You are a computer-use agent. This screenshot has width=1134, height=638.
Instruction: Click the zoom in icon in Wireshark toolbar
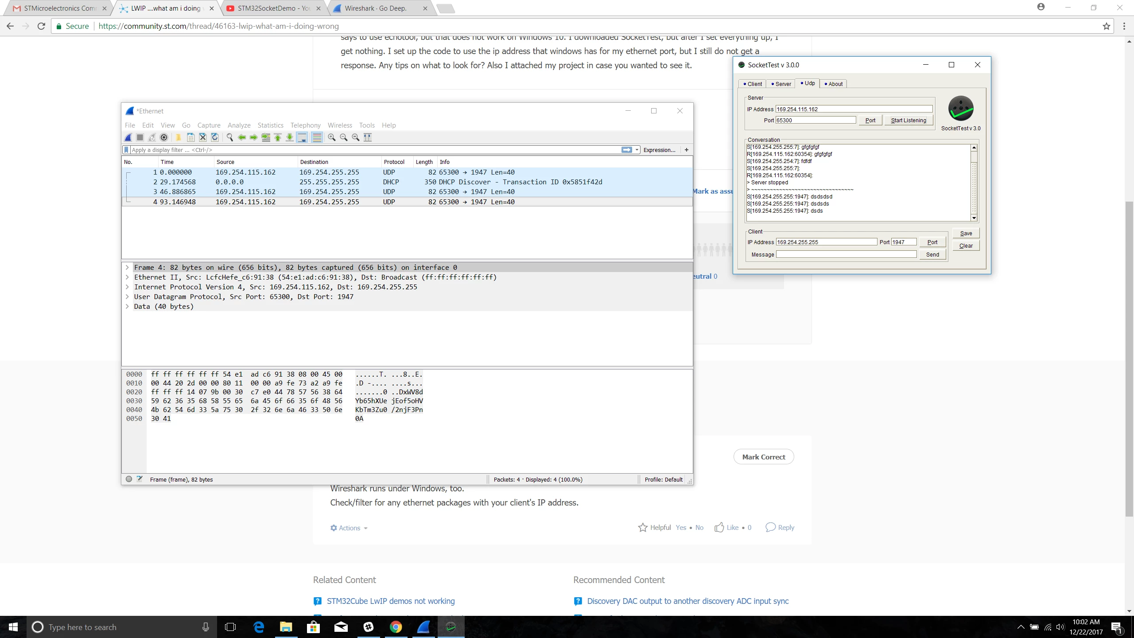coord(331,137)
